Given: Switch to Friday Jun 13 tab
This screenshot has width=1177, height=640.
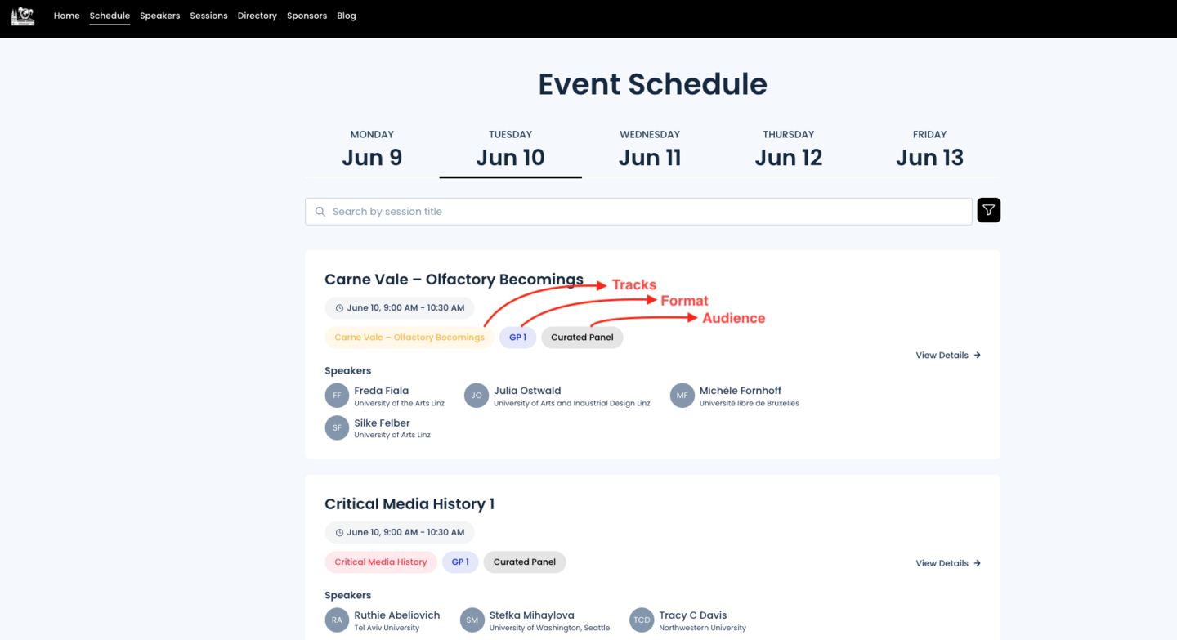Looking at the screenshot, I should coord(929,149).
